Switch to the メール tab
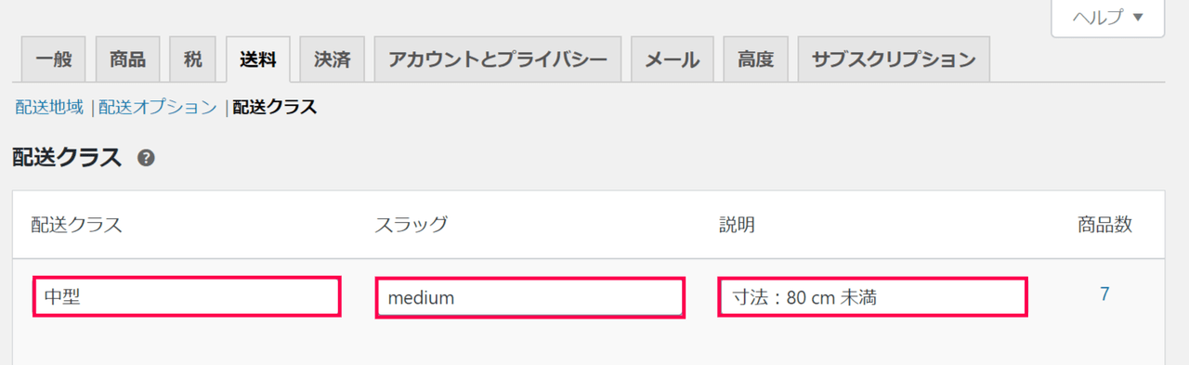This screenshot has width=1189, height=365. pos(673,60)
